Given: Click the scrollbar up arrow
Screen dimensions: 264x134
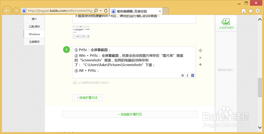Looking at the screenshot, I should click(260, 19).
